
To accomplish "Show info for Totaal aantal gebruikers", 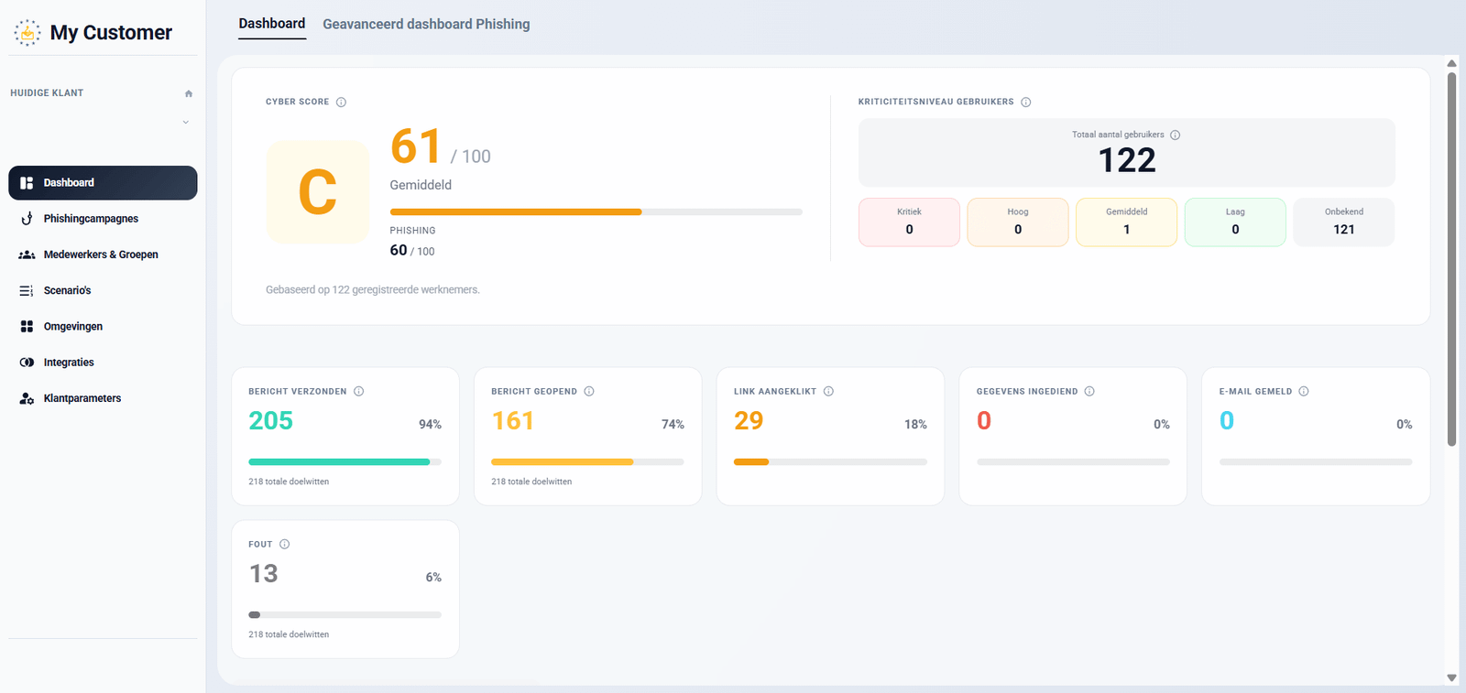I will point(1176,135).
